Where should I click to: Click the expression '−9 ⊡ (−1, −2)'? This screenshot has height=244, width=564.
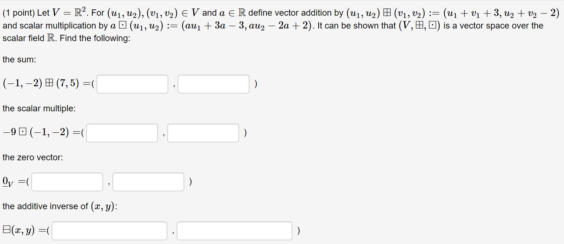[x=36, y=132]
